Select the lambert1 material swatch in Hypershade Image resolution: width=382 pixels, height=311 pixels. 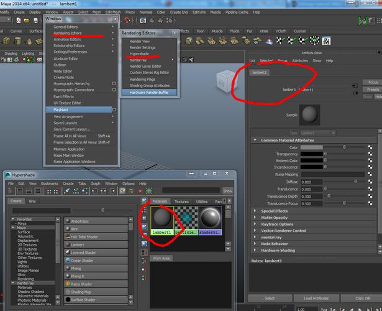coord(162,221)
